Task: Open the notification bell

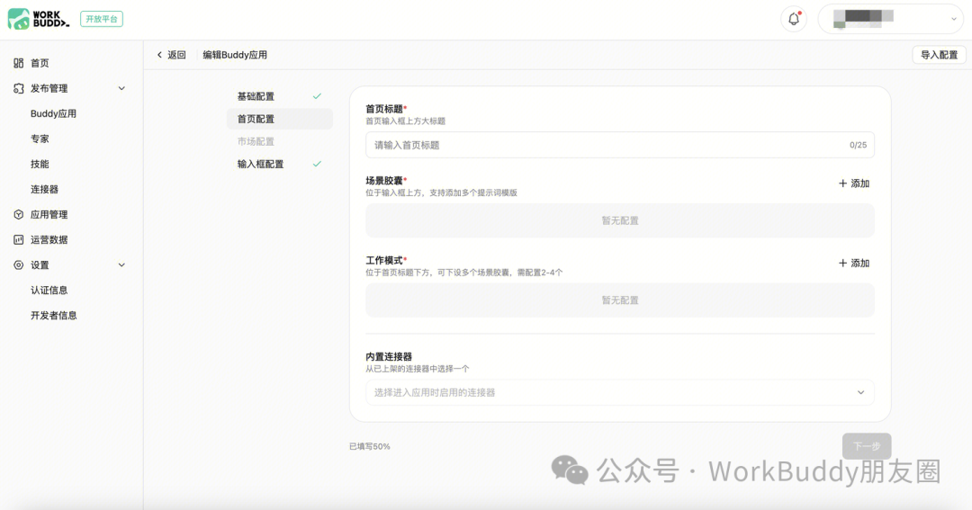Action: point(794,19)
